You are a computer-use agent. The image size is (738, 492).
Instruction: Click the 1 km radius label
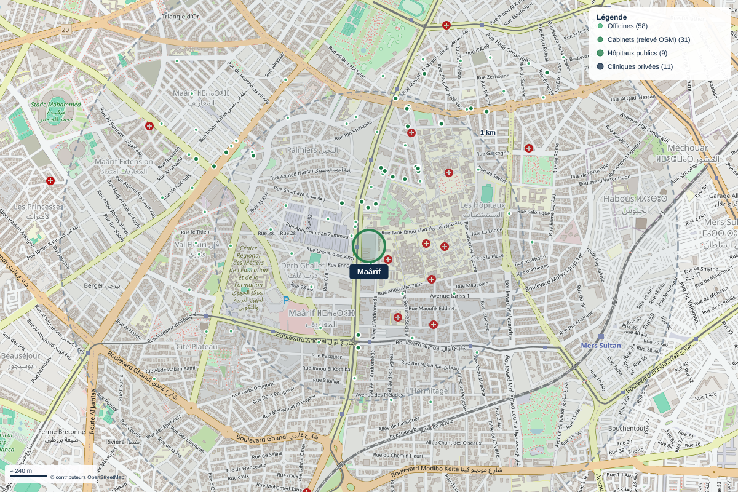[x=488, y=132]
